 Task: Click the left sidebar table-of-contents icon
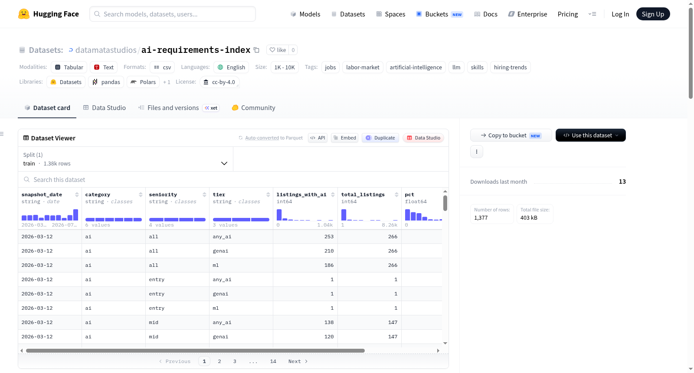(x=2, y=134)
